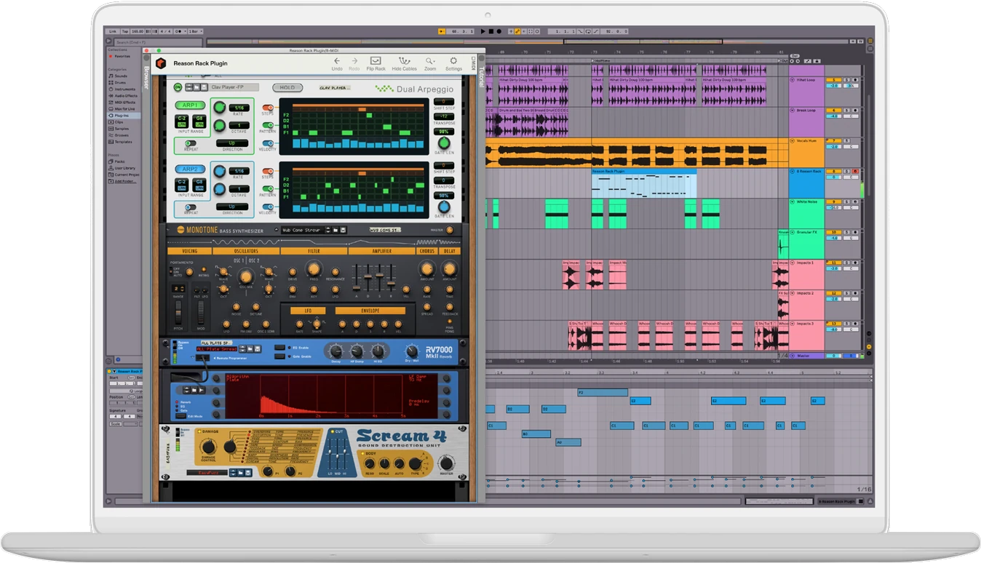Collapse the Vocals Hum track
This screenshot has height=563, width=981.
click(793, 140)
